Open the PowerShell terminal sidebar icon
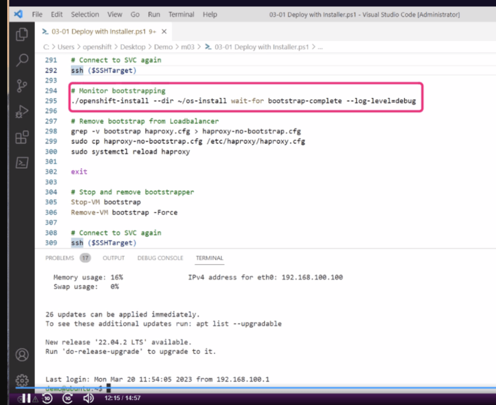The width and height of the screenshot is (496, 405). [22, 163]
